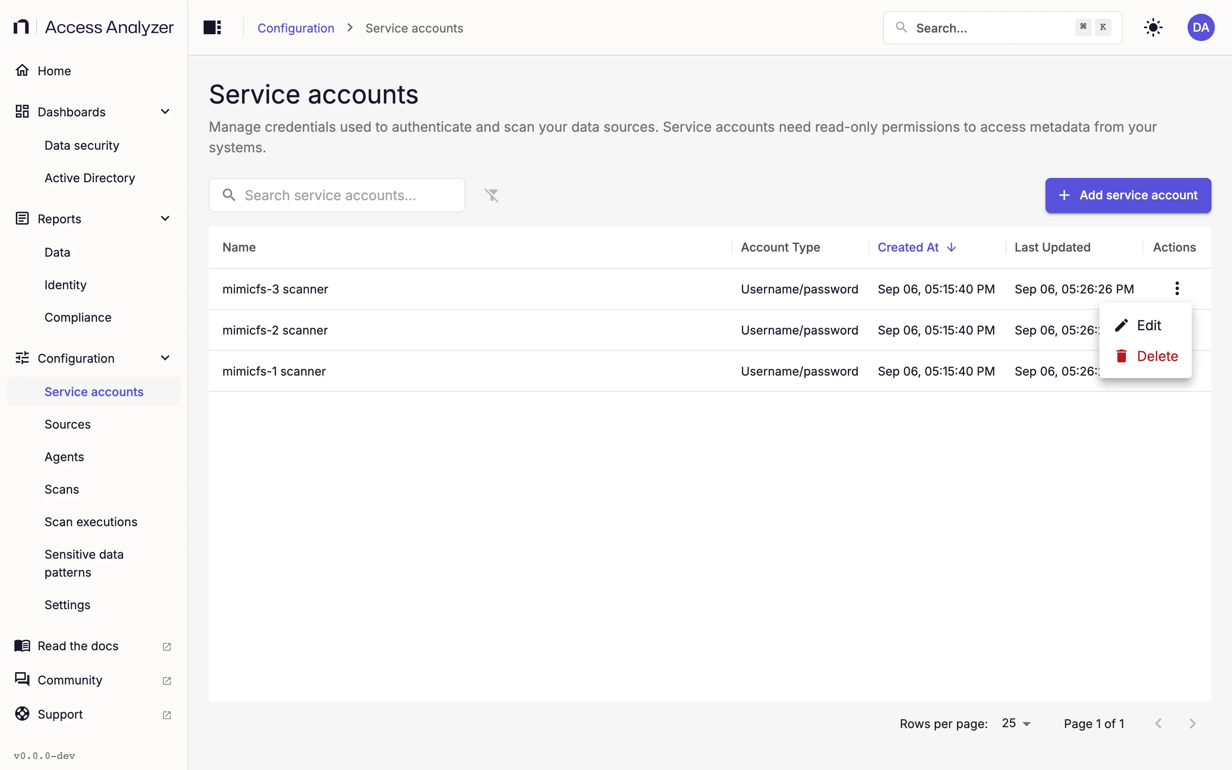Click the magnifier in service accounts search
This screenshot has height=770, width=1232.
229,195
